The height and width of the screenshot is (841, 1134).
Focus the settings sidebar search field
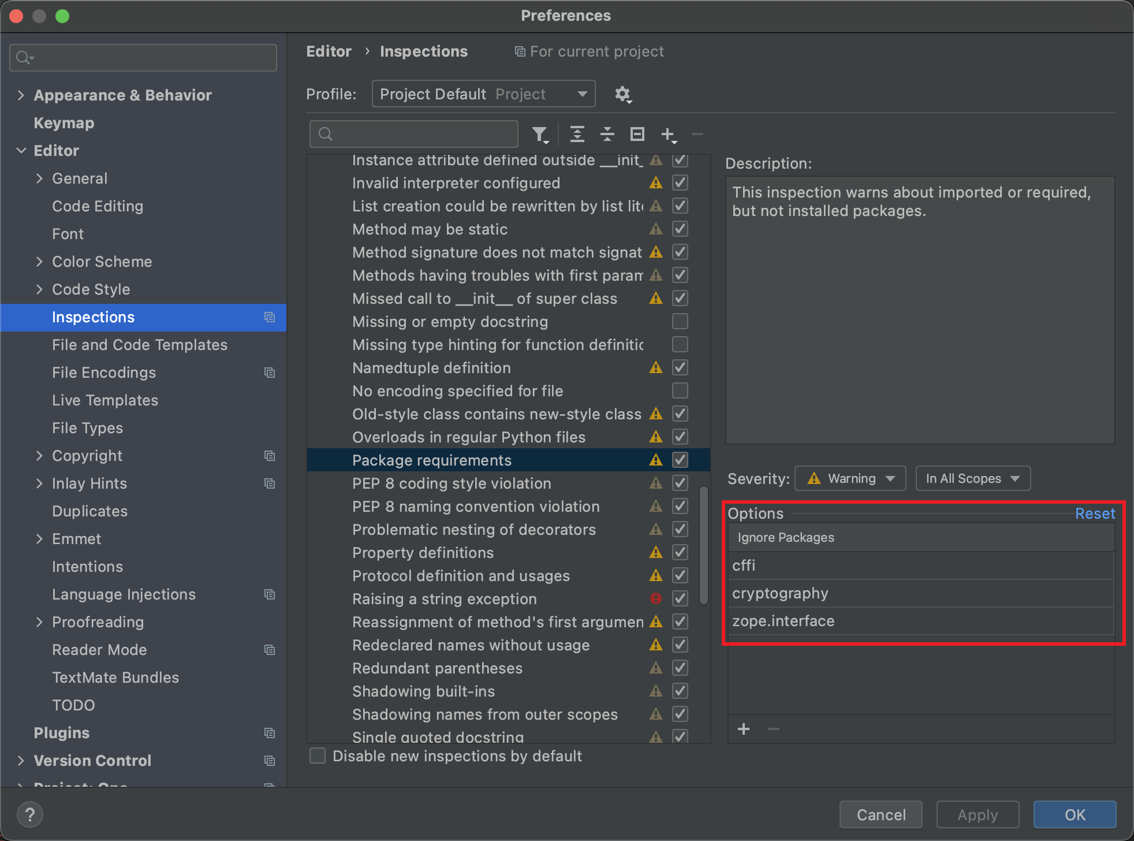coord(143,58)
